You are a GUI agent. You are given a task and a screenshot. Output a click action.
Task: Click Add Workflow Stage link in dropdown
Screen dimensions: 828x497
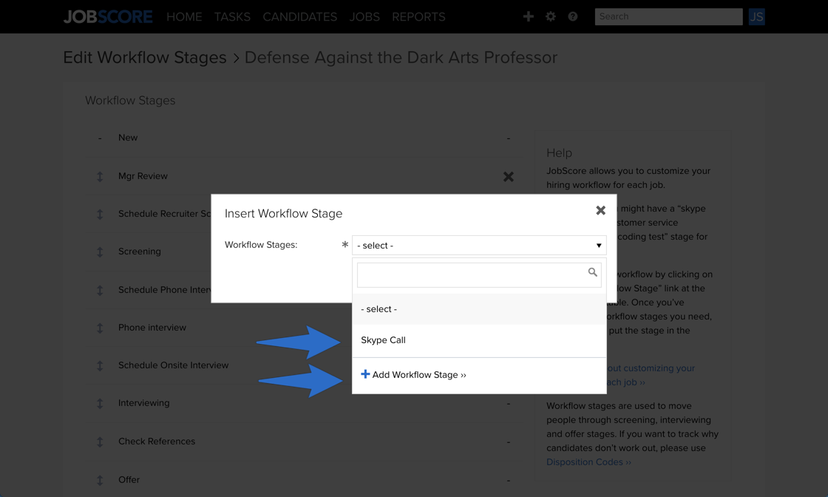click(x=413, y=374)
